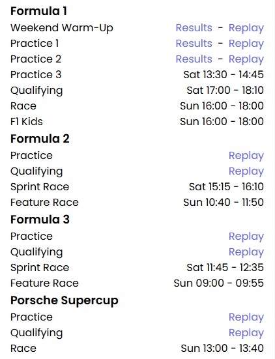This screenshot has width=275, height=359.
Task: Click the Porsche Supercup section heading
Action: tap(65, 300)
